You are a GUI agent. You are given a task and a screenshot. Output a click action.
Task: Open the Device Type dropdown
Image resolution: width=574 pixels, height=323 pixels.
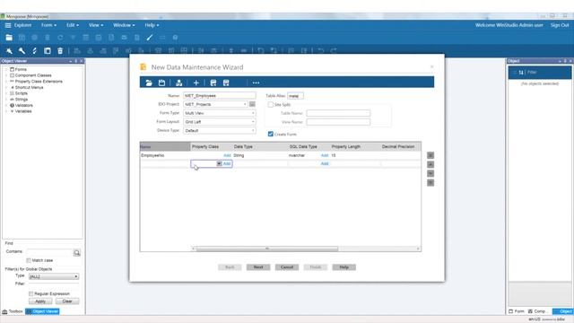253,131
